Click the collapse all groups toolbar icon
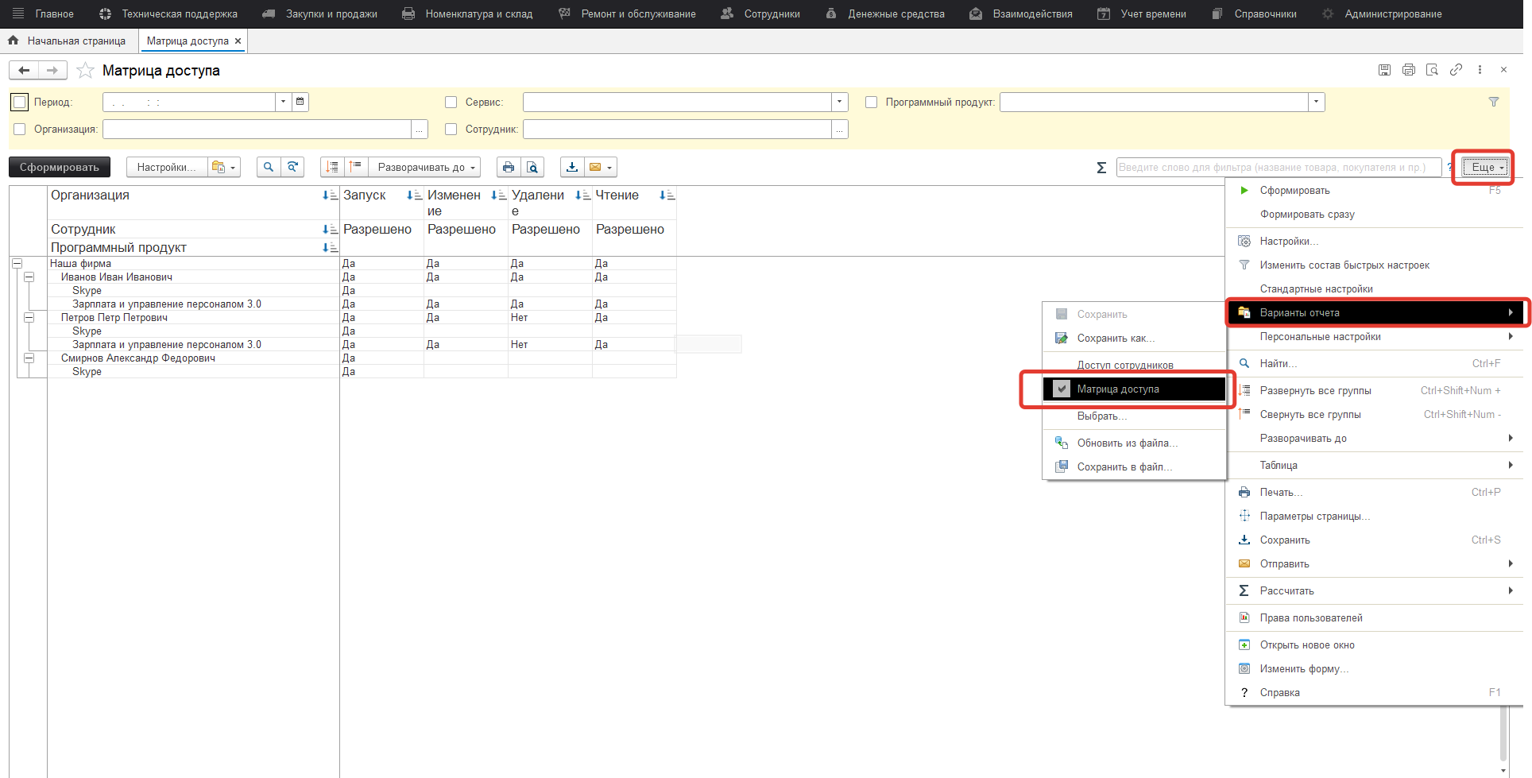 [x=355, y=167]
